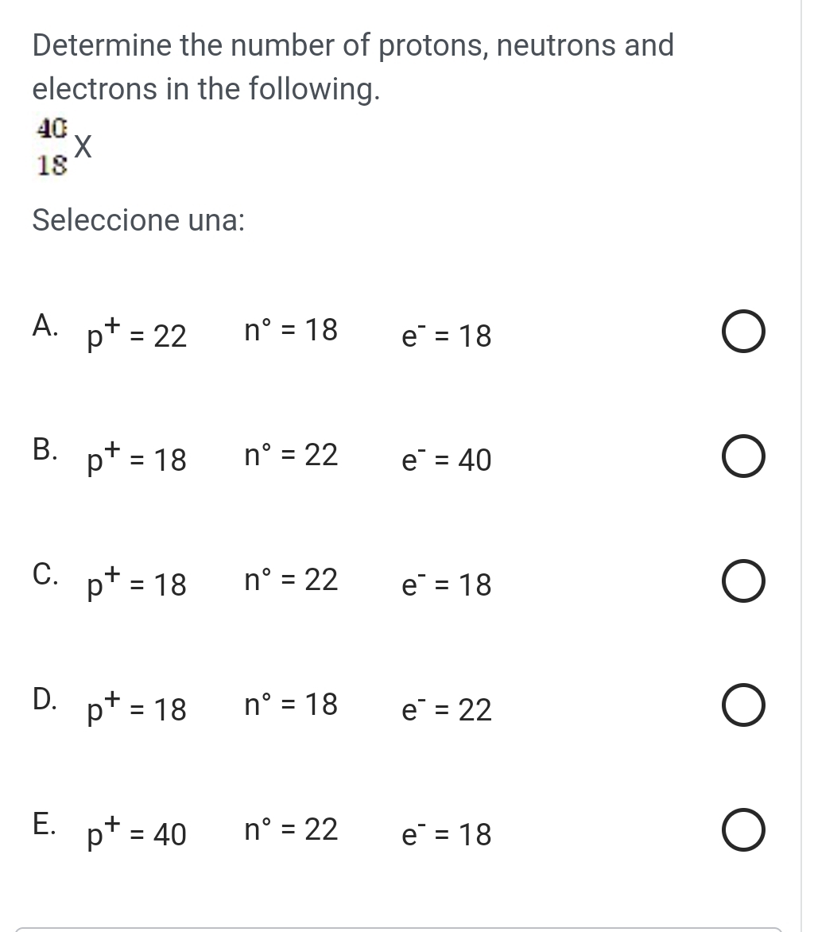This screenshot has height=932, width=814.
Task: Click the "C." option letter label
Action: tap(46, 573)
